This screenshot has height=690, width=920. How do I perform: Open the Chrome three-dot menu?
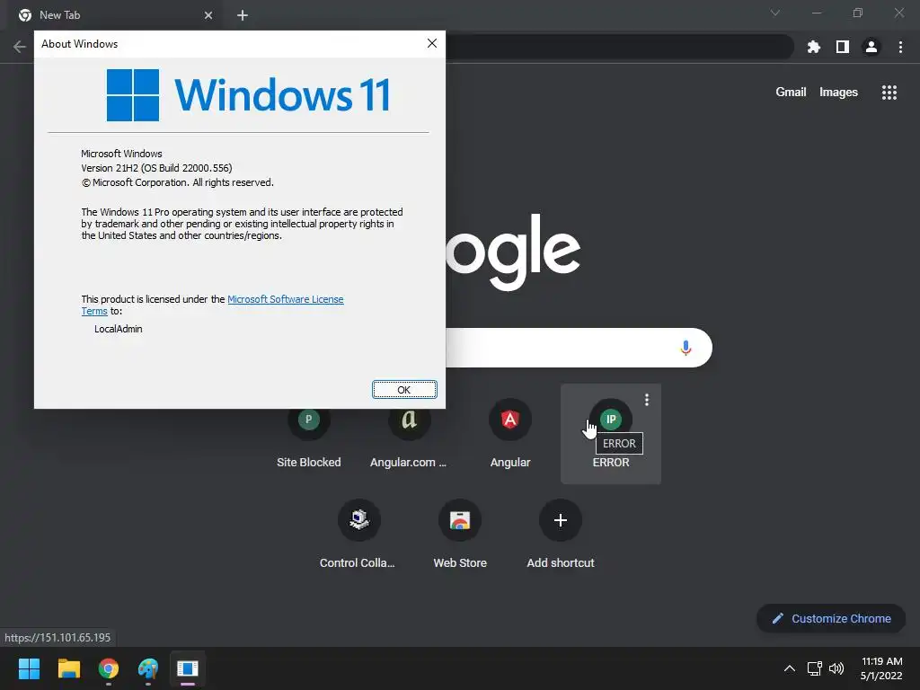pyautogui.click(x=900, y=47)
